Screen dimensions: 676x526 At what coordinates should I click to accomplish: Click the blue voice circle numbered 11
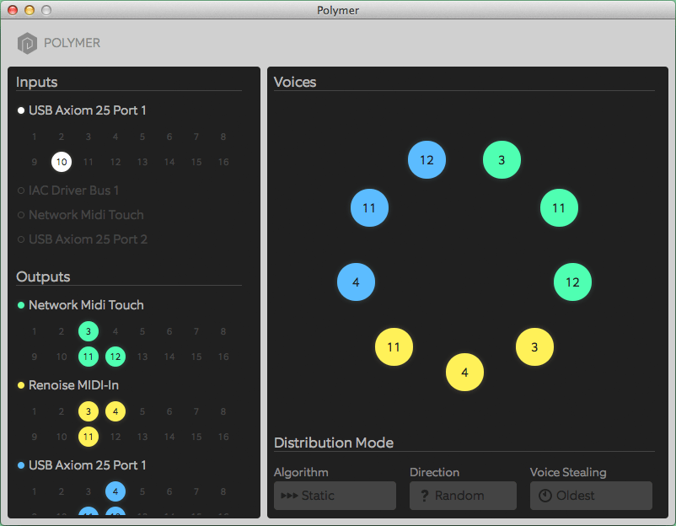point(369,208)
